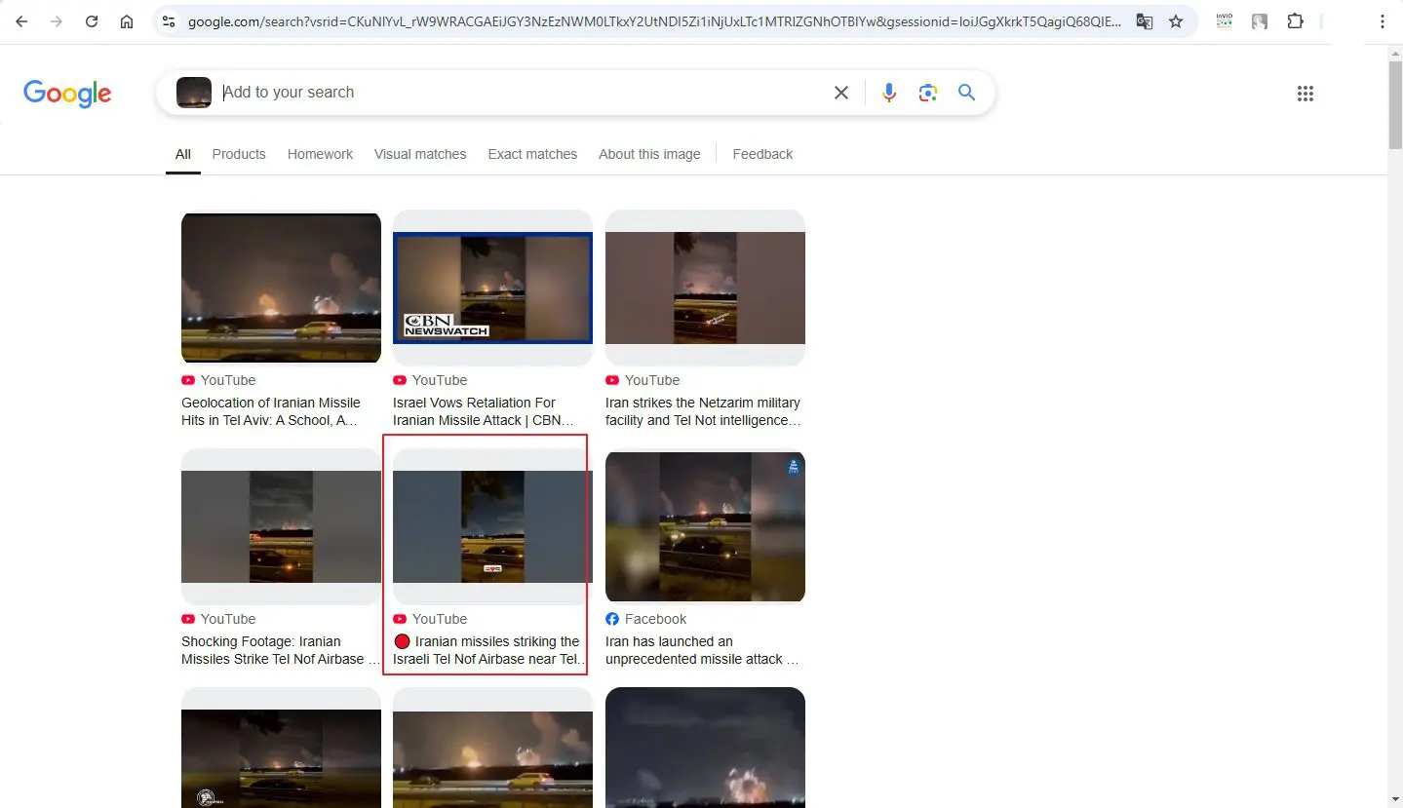The width and height of the screenshot is (1403, 808).
Task: Click the Facebook source label
Action: click(645, 619)
